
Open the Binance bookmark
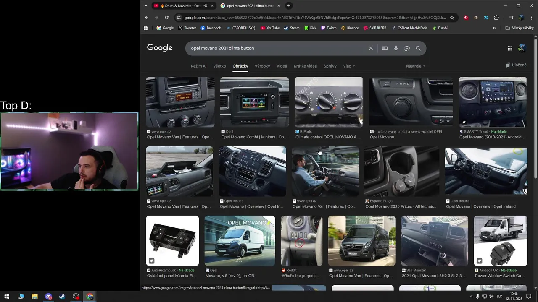click(350, 28)
